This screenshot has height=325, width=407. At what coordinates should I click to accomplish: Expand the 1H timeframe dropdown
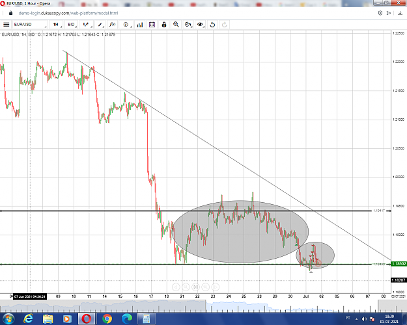pyautogui.click(x=56, y=25)
